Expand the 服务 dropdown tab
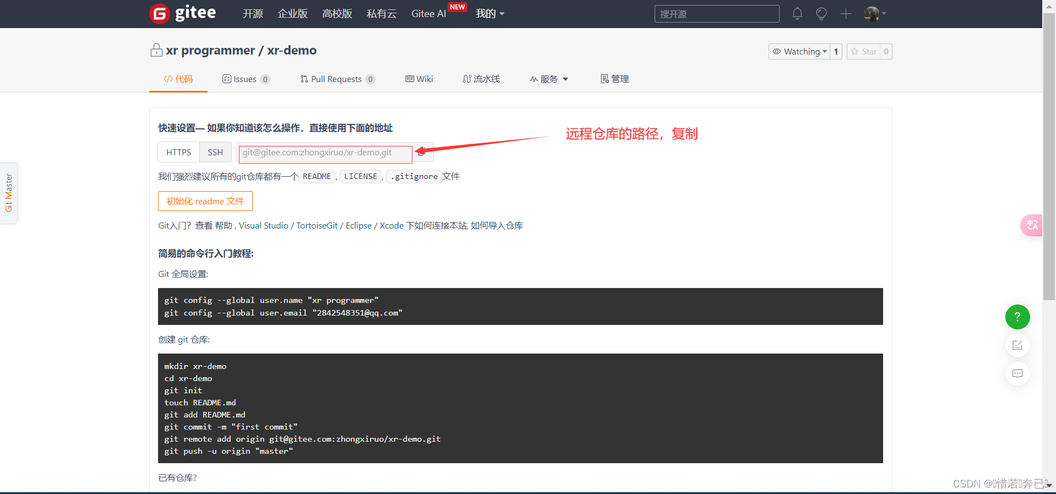The width and height of the screenshot is (1056, 494). (x=549, y=79)
